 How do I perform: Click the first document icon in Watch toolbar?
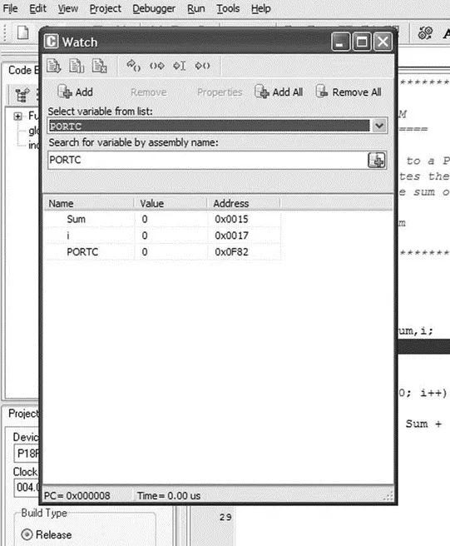point(53,66)
